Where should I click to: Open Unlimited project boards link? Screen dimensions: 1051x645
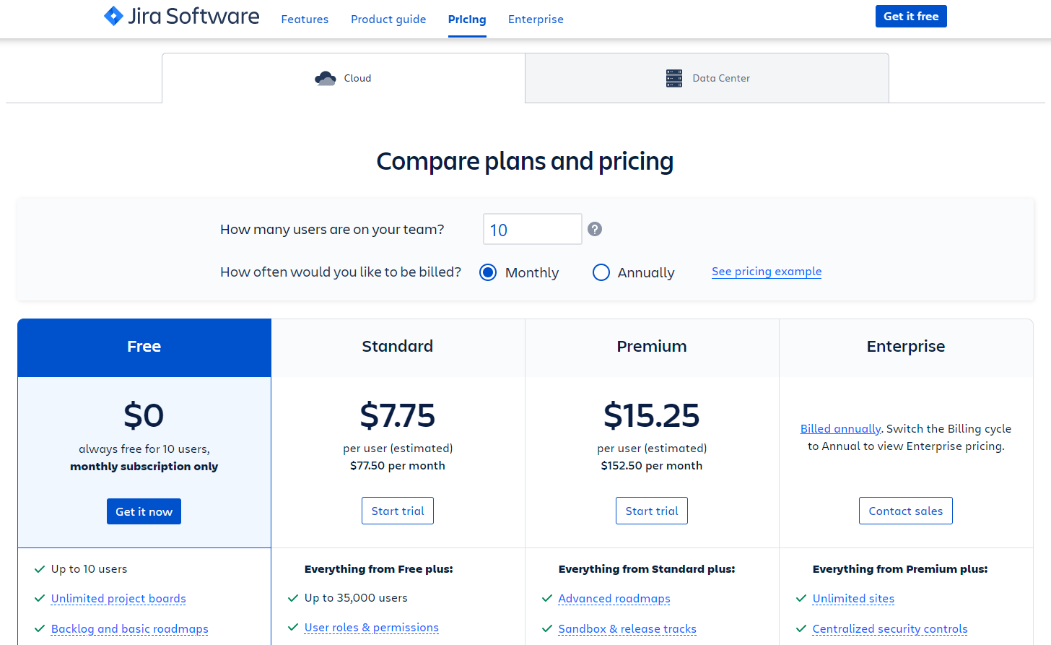point(118,599)
